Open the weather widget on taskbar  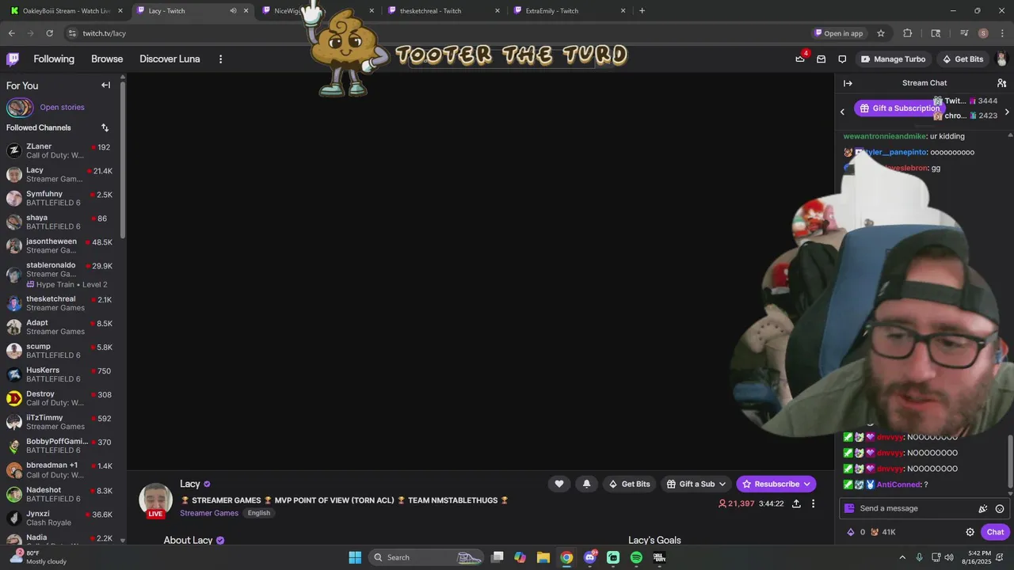tap(40, 557)
